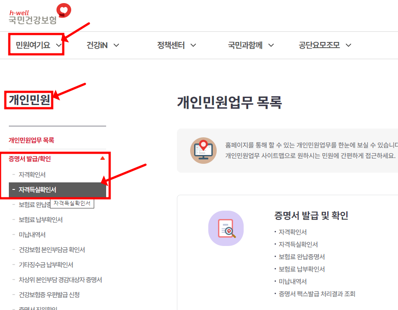Select 자격확인서 in the sidebar
This screenshot has height=310, width=398.
tap(32, 174)
